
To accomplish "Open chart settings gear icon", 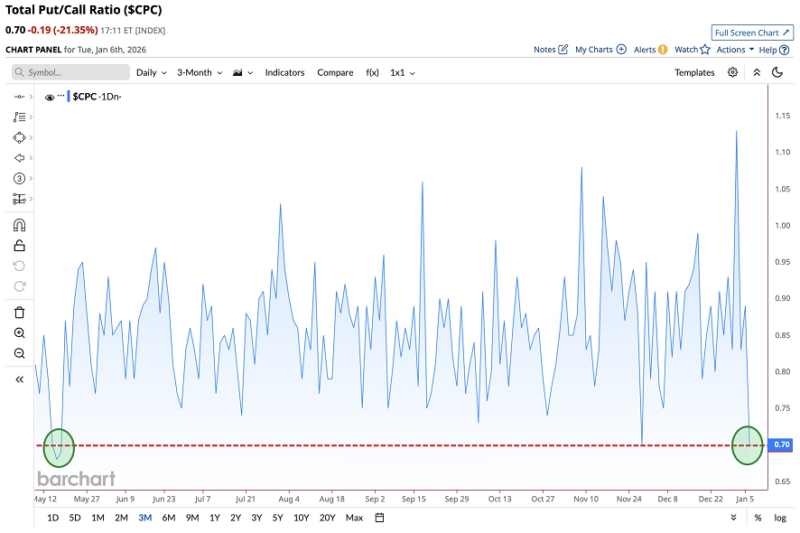I will tap(732, 72).
